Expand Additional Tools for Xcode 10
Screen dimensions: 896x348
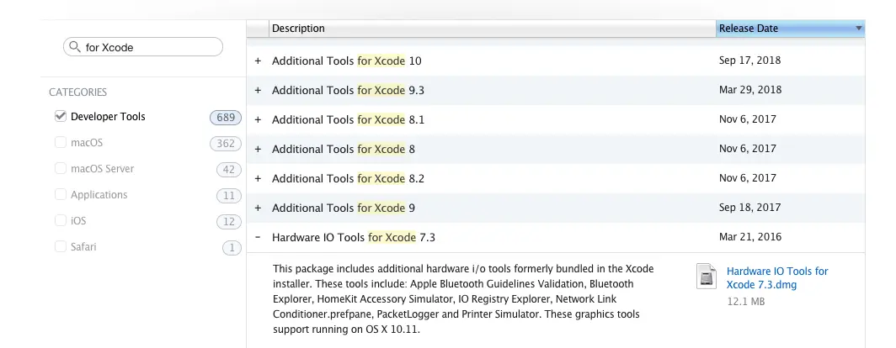258,61
